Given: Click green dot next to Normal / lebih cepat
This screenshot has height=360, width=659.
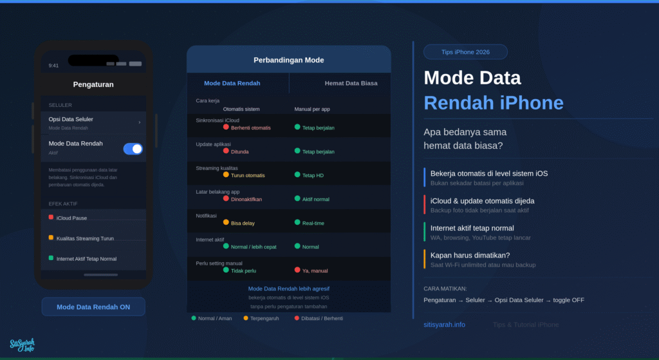Looking at the screenshot, I should tap(226, 246).
